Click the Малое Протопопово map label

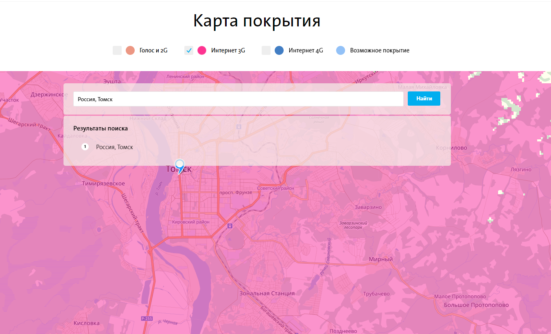(460, 297)
